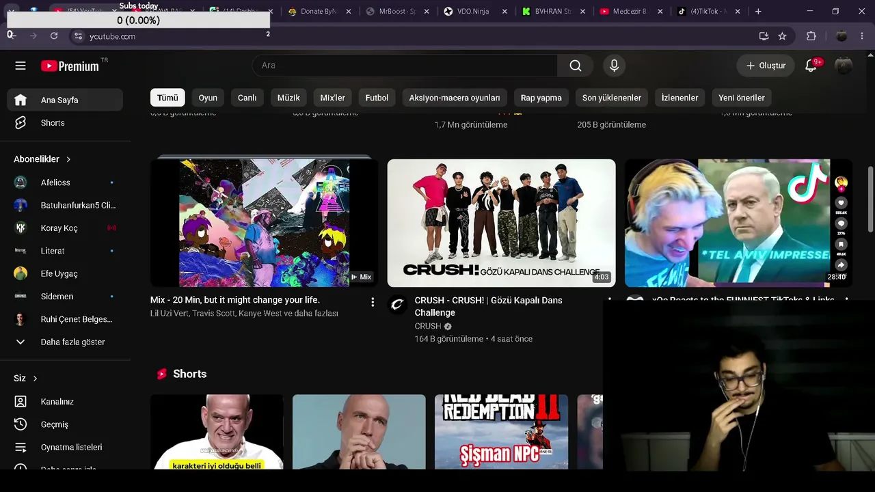Show Yeni öneriler videos
The height and width of the screenshot is (492, 875).
[x=742, y=98]
